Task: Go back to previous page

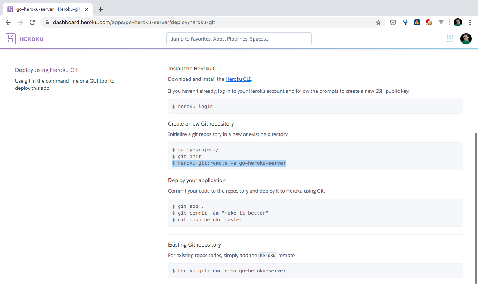Action: point(8,22)
